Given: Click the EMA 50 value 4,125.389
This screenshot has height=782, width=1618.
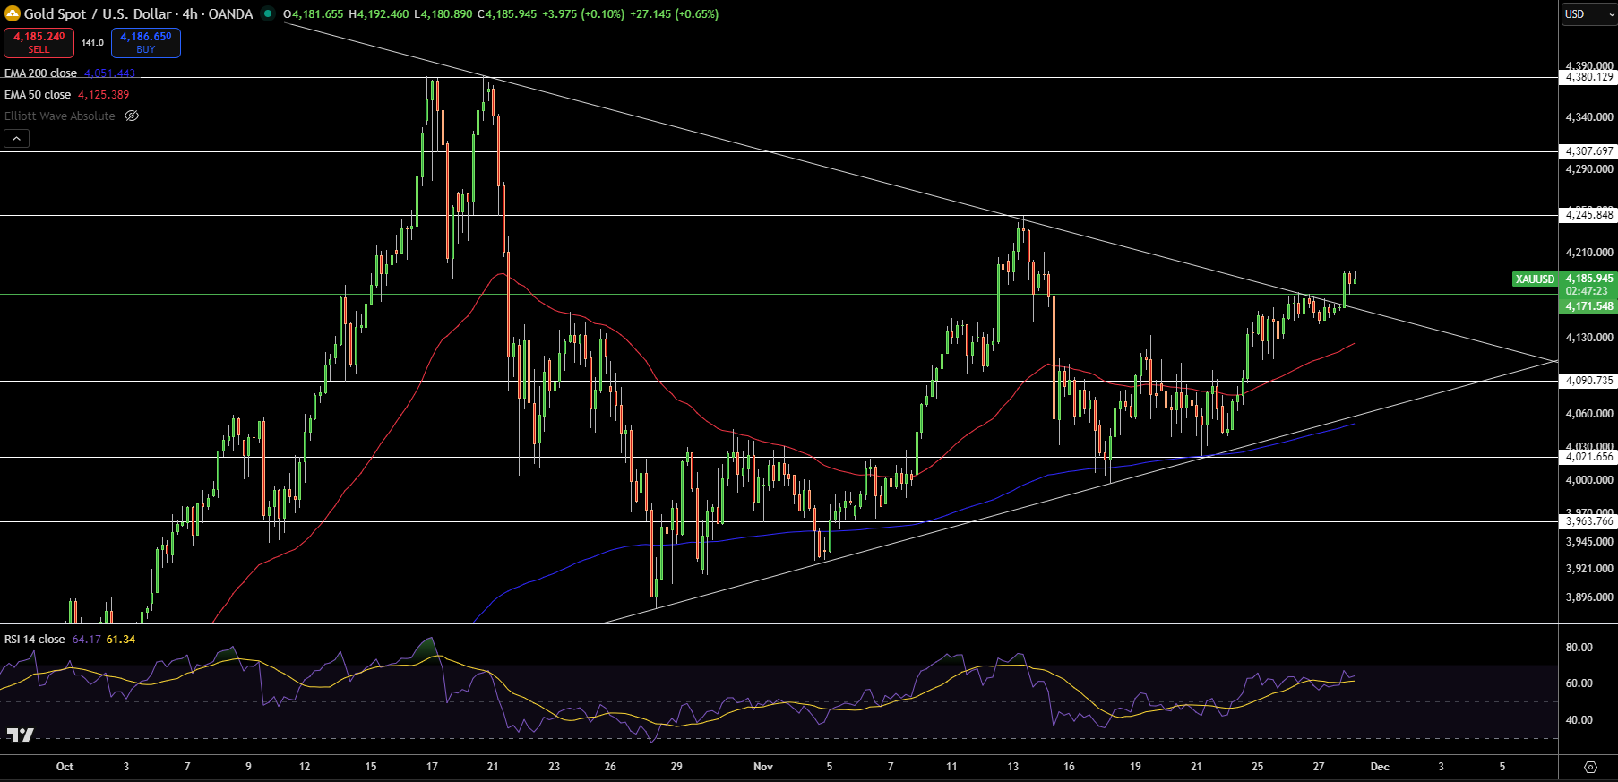Looking at the screenshot, I should point(103,95).
